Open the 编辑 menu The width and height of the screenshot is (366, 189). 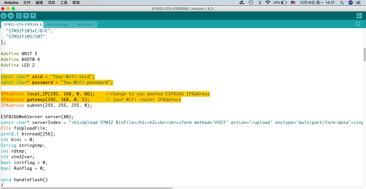pos(39,3)
